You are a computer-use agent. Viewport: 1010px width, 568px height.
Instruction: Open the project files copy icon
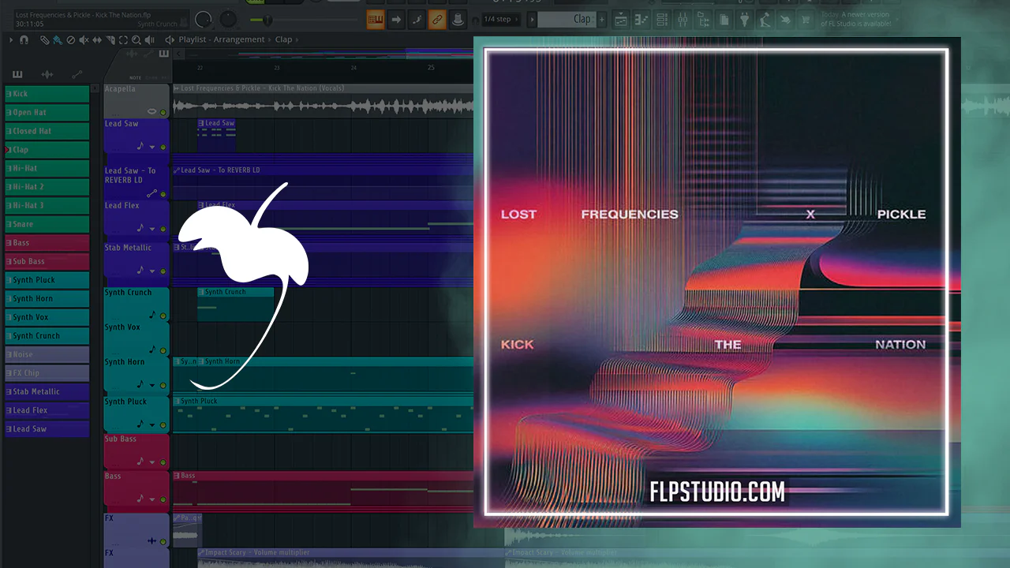(724, 19)
